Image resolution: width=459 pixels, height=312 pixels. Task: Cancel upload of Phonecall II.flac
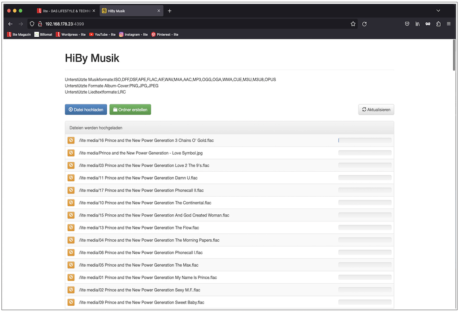[x=71, y=190]
